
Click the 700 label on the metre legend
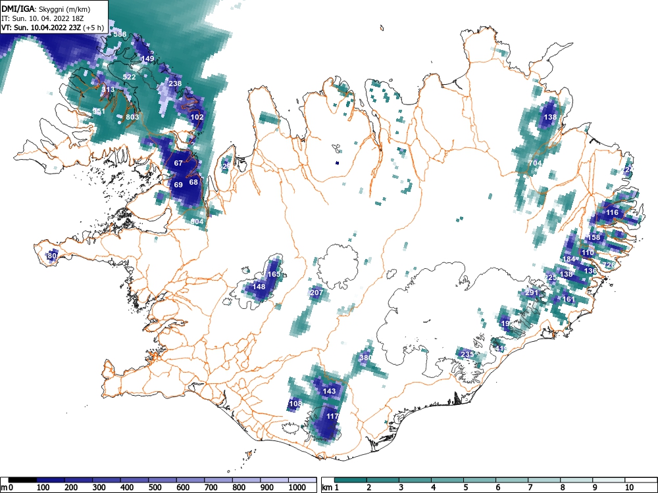coord(211,488)
